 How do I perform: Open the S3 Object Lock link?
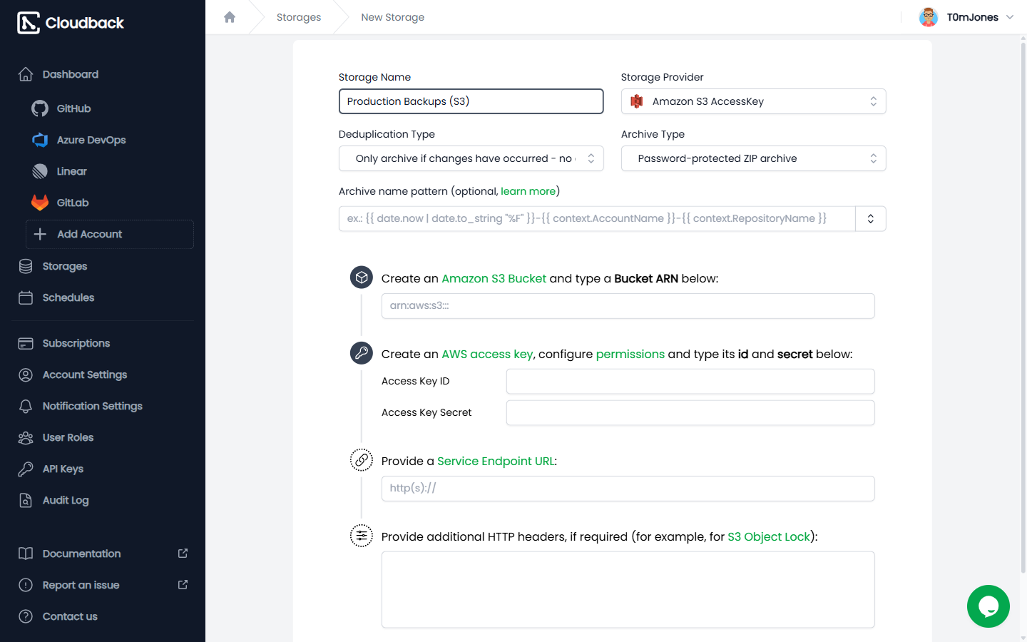click(769, 536)
